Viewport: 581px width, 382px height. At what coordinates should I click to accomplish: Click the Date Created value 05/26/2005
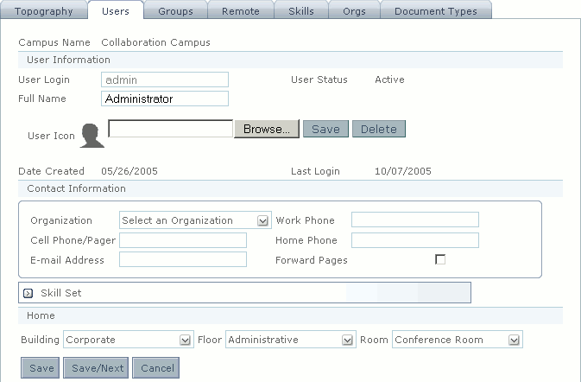click(129, 171)
